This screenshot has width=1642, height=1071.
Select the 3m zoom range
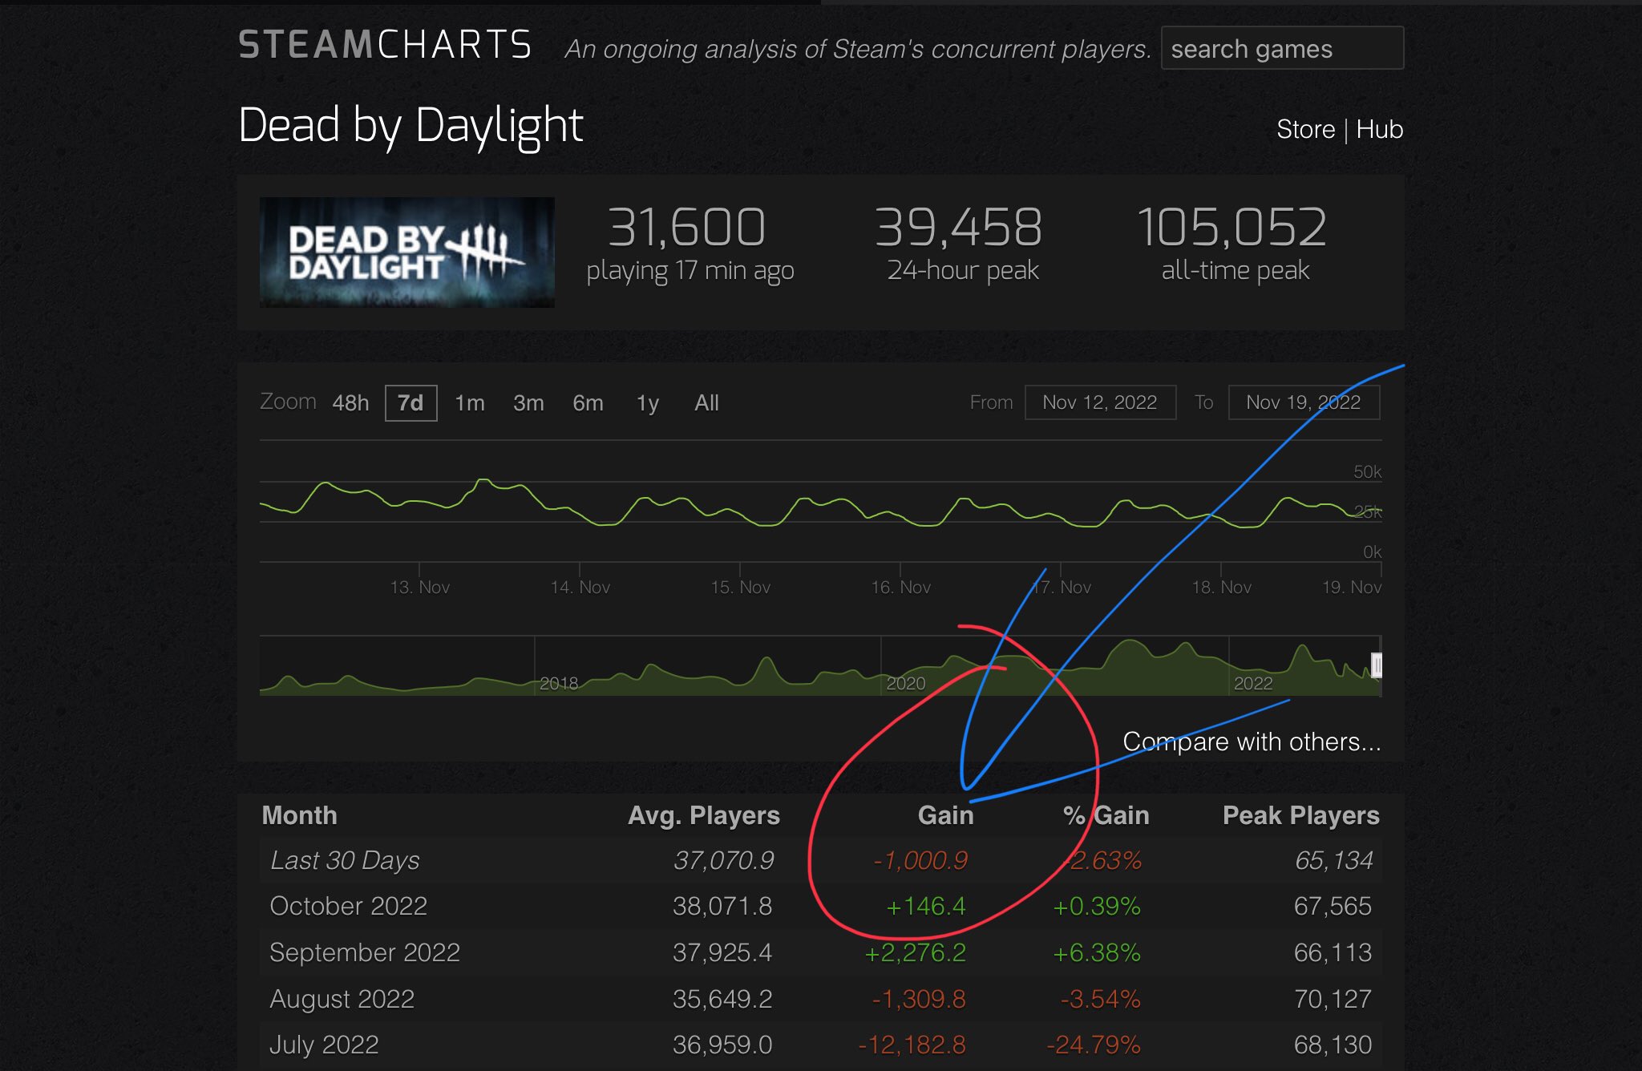pyautogui.click(x=528, y=403)
